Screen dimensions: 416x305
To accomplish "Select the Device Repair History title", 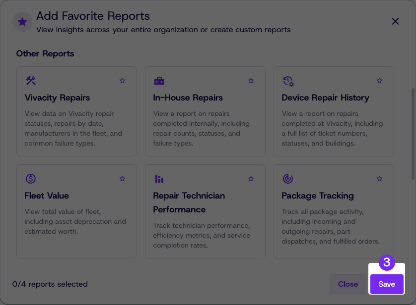I will pyautogui.click(x=325, y=98).
